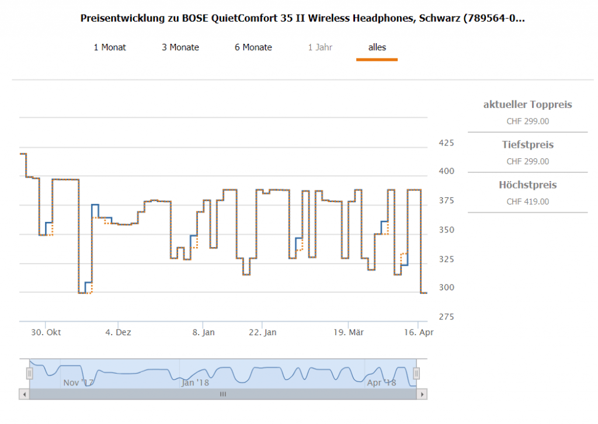This screenshot has height=424, width=598.
Task: Click the navigator scrollbar right arrow
Action: tap(422, 394)
